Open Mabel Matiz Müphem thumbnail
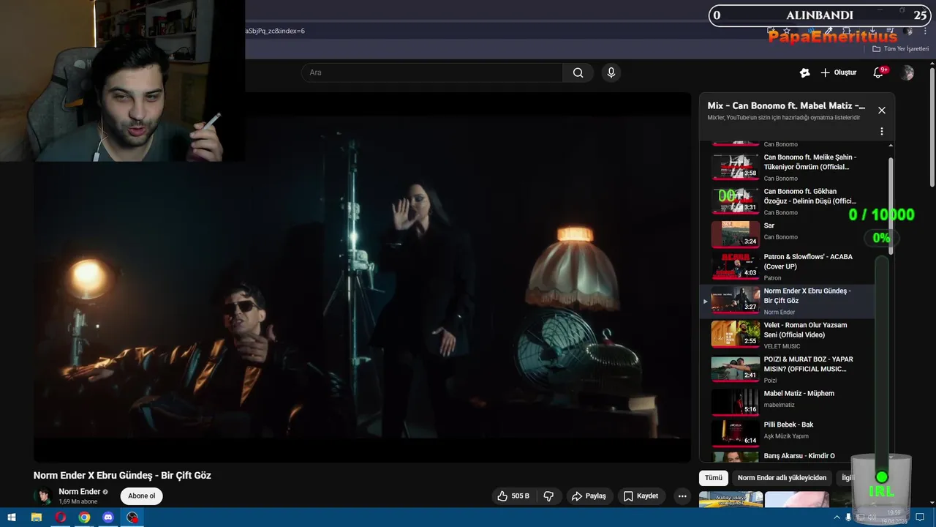This screenshot has width=936, height=527. 735,402
